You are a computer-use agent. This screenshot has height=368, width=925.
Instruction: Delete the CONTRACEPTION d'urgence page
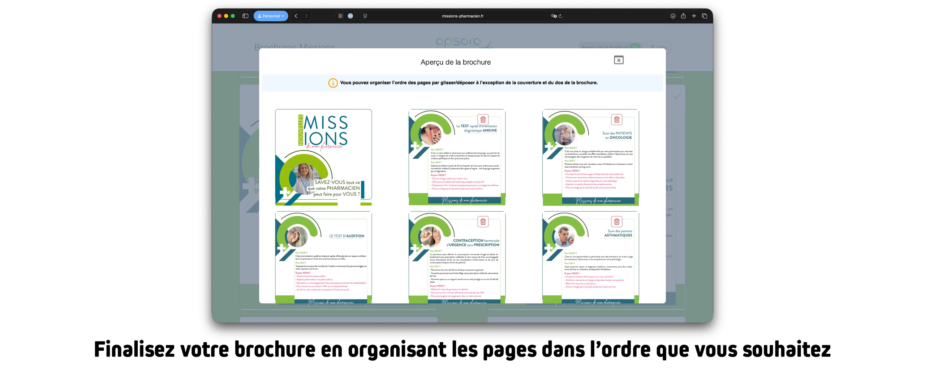(483, 222)
